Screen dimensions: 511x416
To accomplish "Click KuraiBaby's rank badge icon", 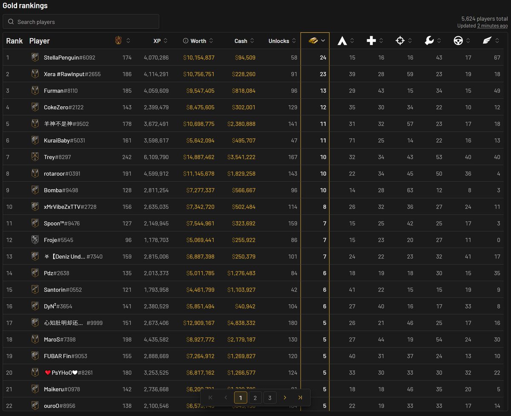I will [35, 140].
